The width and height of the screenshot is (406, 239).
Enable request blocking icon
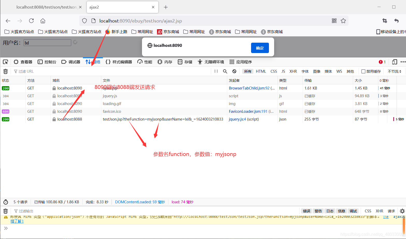point(234,71)
